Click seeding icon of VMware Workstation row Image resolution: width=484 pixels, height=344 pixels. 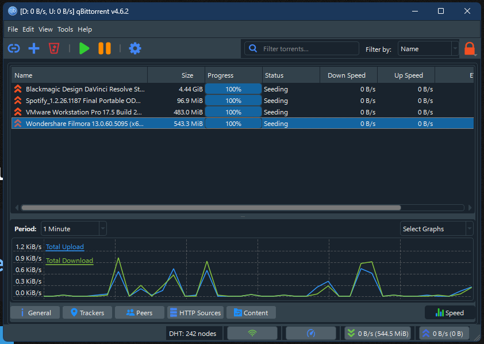[18, 112]
